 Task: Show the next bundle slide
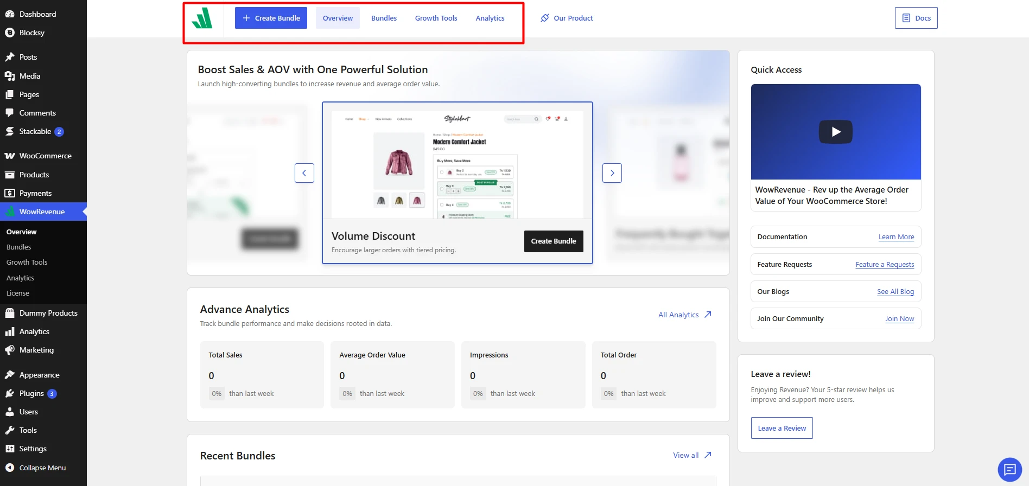(612, 173)
